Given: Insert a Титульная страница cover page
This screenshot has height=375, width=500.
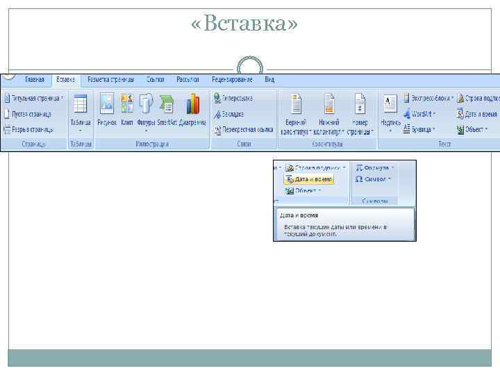Looking at the screenshot, I should (x=34, y=98).
